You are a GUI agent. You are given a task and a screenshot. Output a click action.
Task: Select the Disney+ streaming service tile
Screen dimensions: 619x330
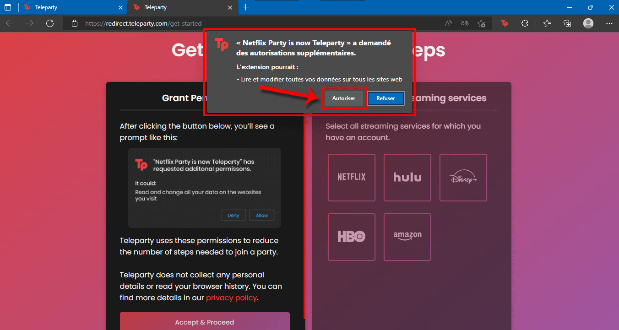click(x=463, y=177)
